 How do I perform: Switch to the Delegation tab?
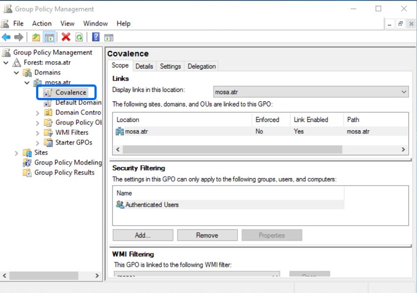pyautogui.click(x=202, y=67)
